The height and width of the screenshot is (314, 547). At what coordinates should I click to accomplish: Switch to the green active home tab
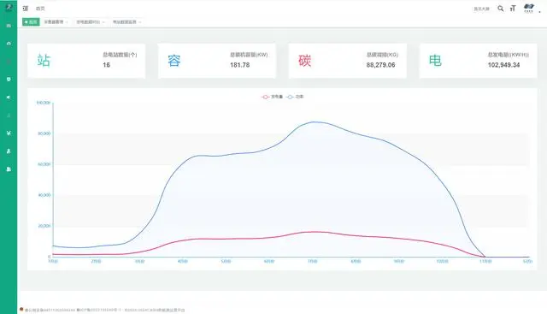(31, 22)
